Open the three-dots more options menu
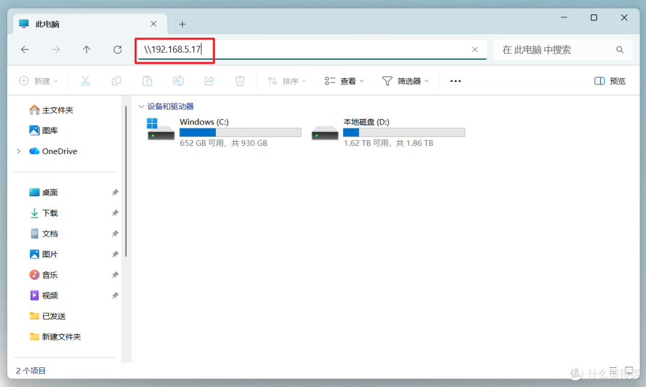 (x=455, y=81)
